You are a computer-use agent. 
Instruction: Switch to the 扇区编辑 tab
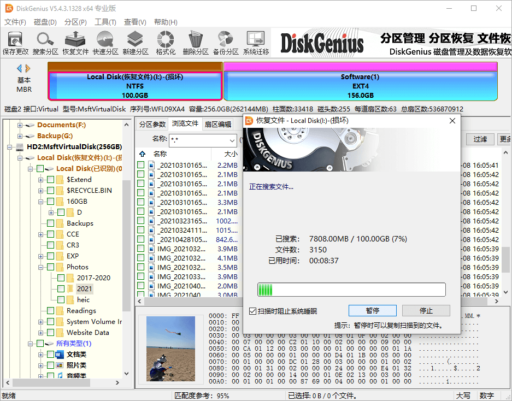218,124
